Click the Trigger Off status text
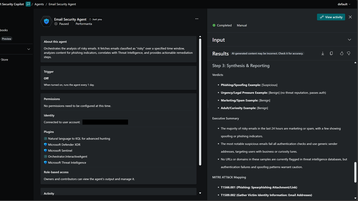Viewport: 358px width, 201px height. coord(46,78)
